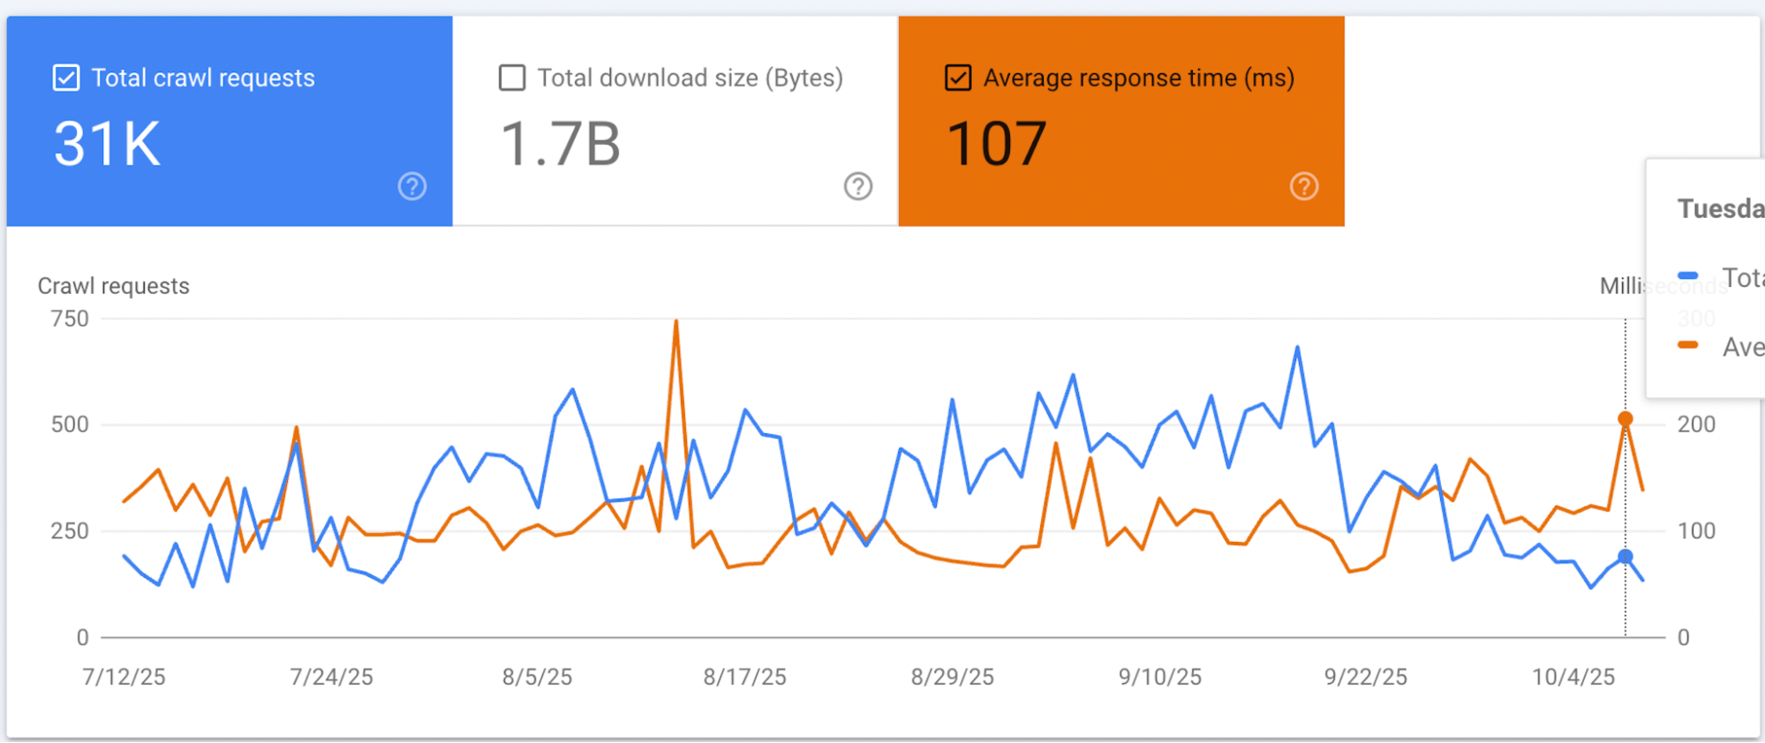
Task: Click the 100 right axis label
Action: pyautogui.click(x=1697, y=531)
